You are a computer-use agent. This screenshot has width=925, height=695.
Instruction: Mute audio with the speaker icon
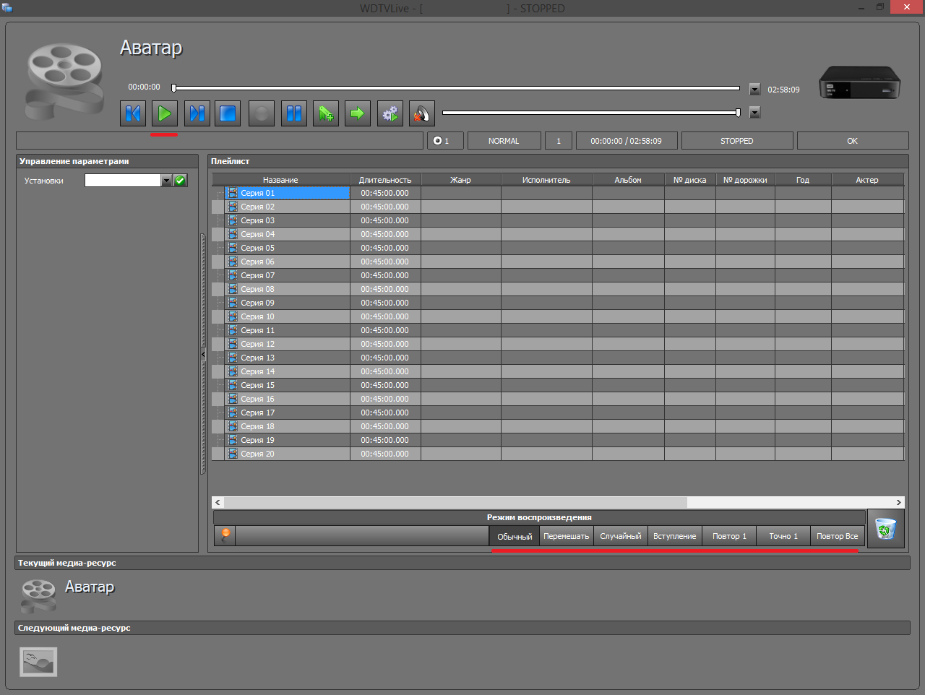point(422,113)
